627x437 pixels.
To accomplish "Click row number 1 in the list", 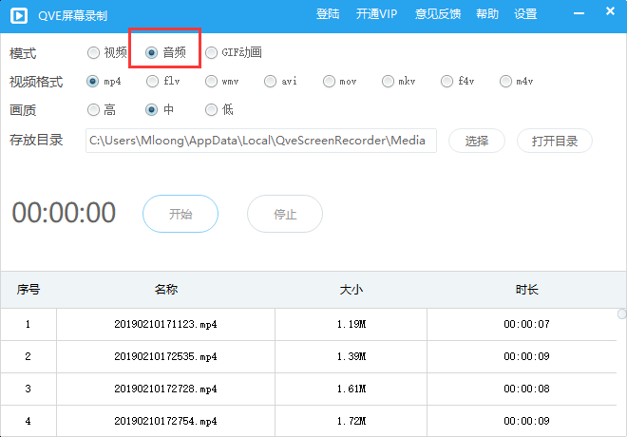I will 28,324.
